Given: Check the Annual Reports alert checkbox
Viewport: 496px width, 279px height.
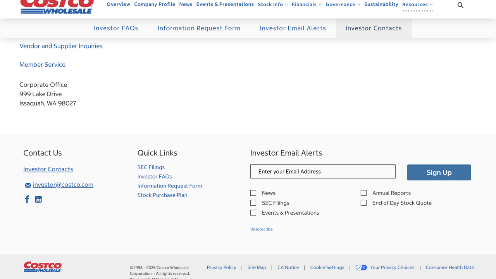Looking at the screenshot, I should pos(363,193).
